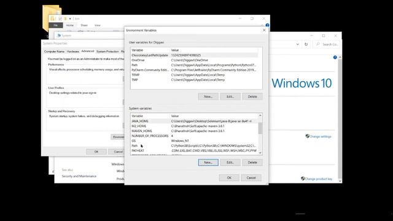Click shield icon beside Change settings

(x=307, y=136)
